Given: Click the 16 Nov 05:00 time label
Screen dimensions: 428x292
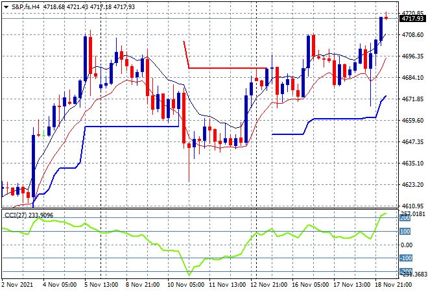Looking at the screenshot, I should tap(310, 285).
